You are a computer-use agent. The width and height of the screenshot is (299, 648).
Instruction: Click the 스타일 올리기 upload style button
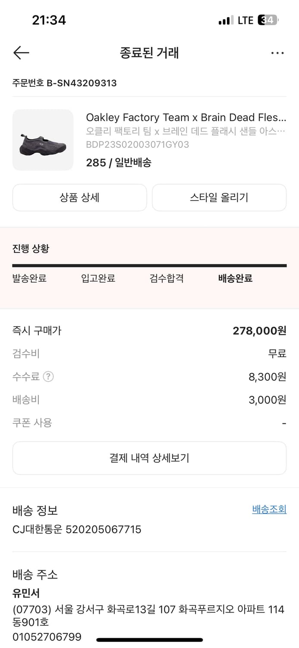pos(219,197)
